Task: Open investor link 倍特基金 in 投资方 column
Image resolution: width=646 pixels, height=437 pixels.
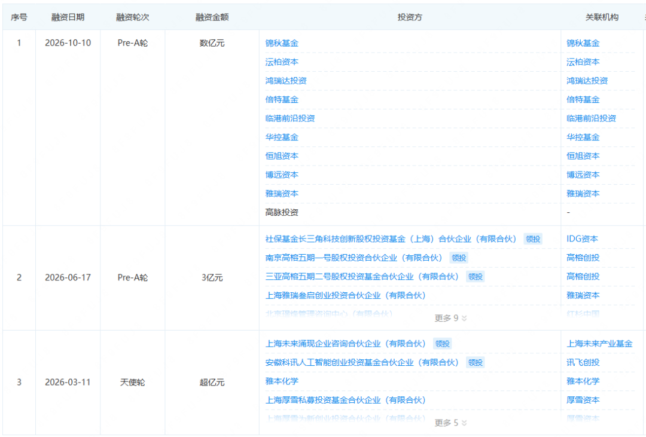Action: (x=282, y=100)
